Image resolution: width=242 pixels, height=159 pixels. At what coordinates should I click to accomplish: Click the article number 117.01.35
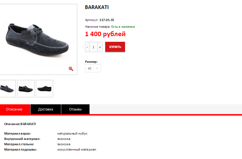pyautogui.click(x=107, y=20)
